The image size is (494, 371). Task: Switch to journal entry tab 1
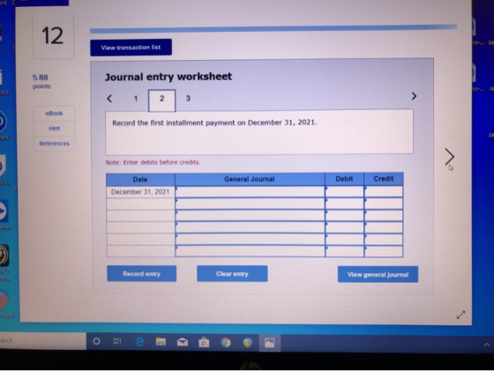pos(136,99)
